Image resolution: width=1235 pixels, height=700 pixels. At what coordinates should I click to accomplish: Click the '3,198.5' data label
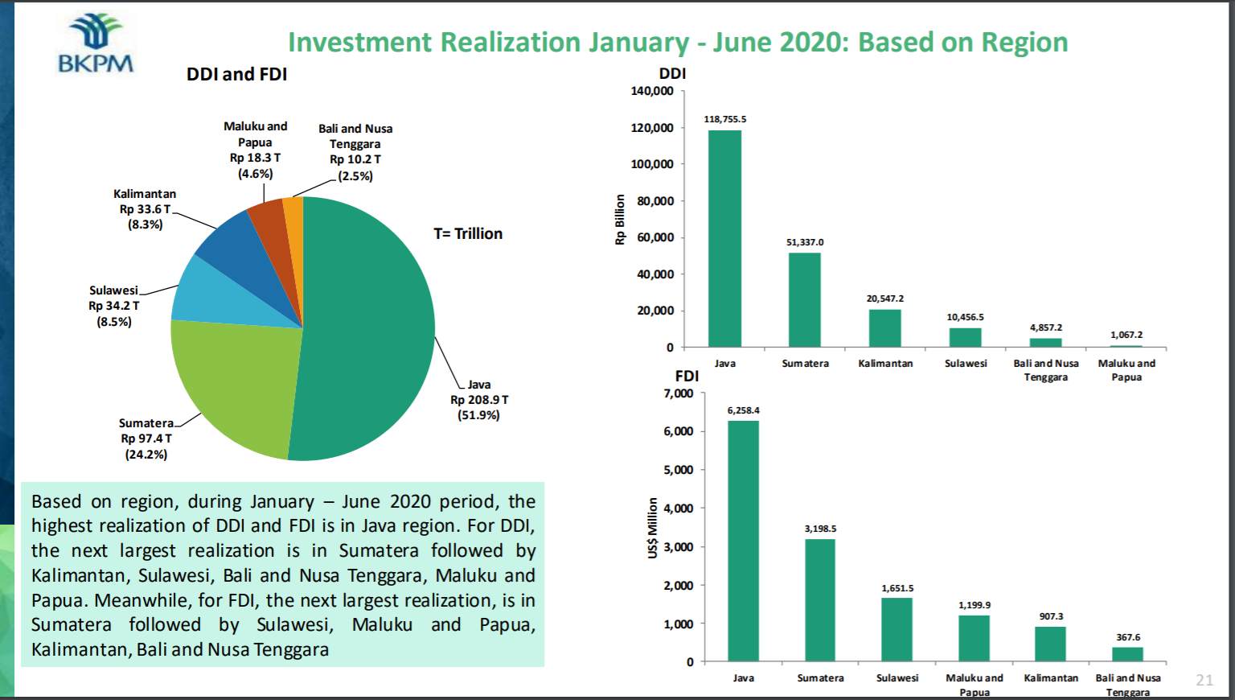820,529
